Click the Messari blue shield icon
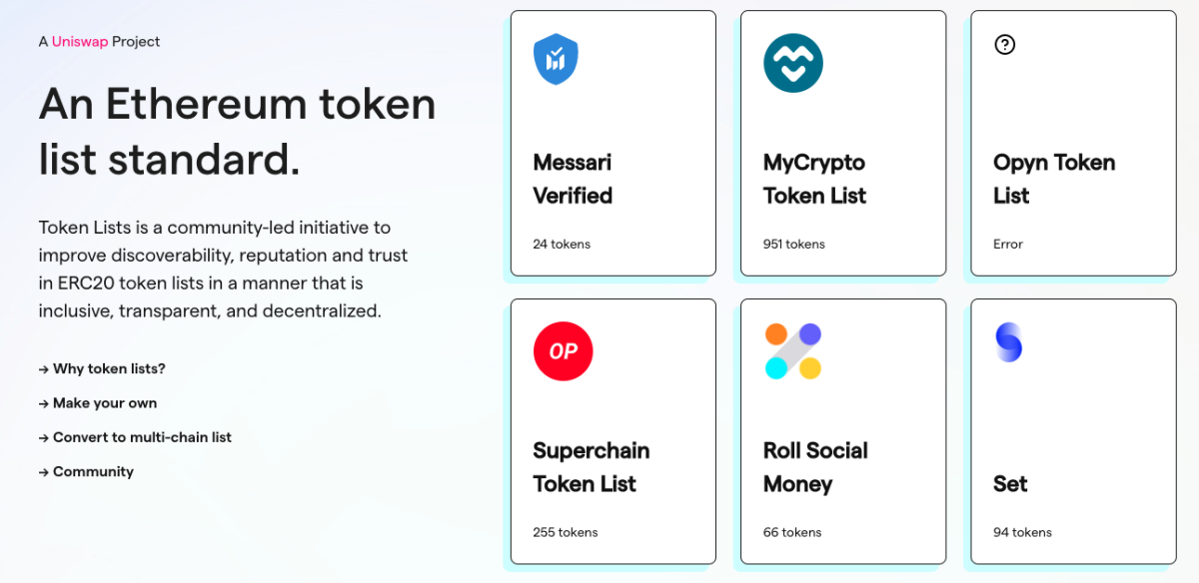 coord(556,59)
